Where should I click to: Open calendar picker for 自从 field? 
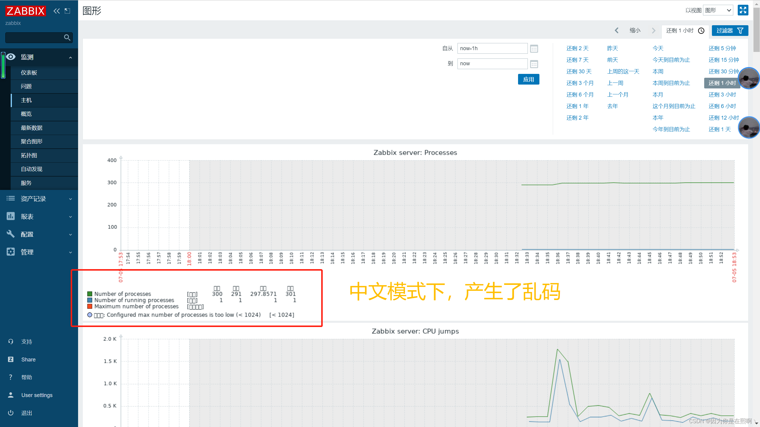(x=534, y=48)
